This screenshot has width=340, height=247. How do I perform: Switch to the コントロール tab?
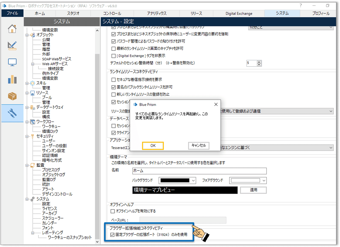[x=112, y=13]
